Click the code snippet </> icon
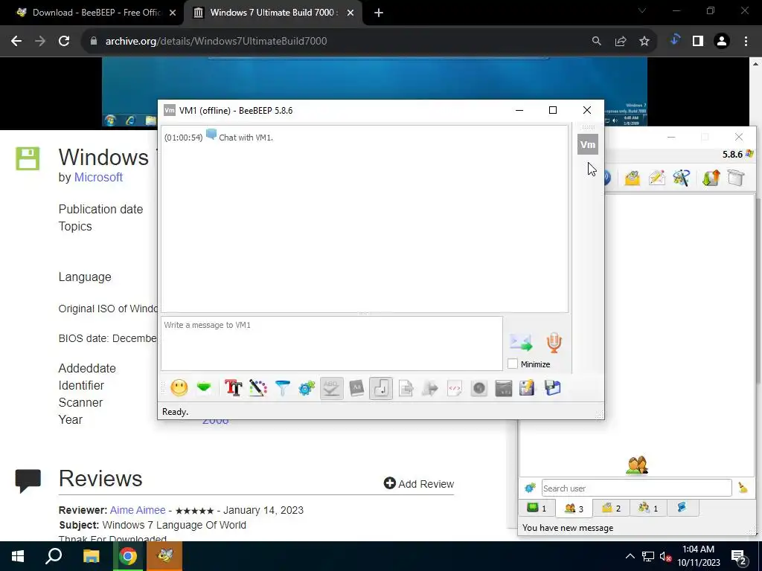The height and width of the screenshot is (571, 762). click(x=455, y=388)
